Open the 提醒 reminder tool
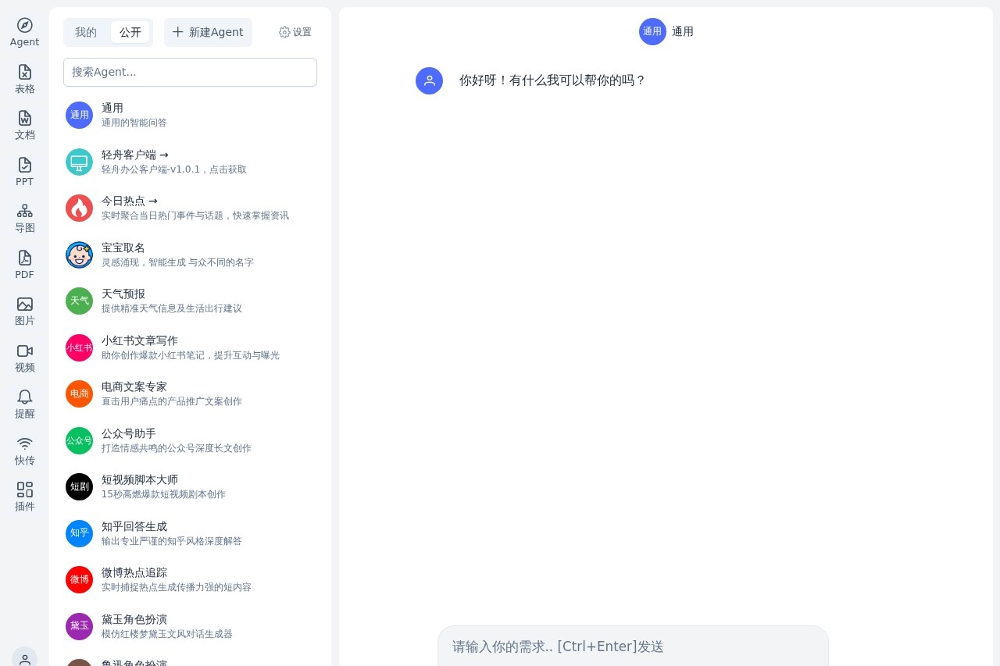Screen dimensions: 1000x666 (x=24, y=403)
